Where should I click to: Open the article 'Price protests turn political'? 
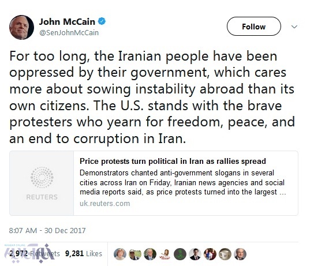coord(173,162)
